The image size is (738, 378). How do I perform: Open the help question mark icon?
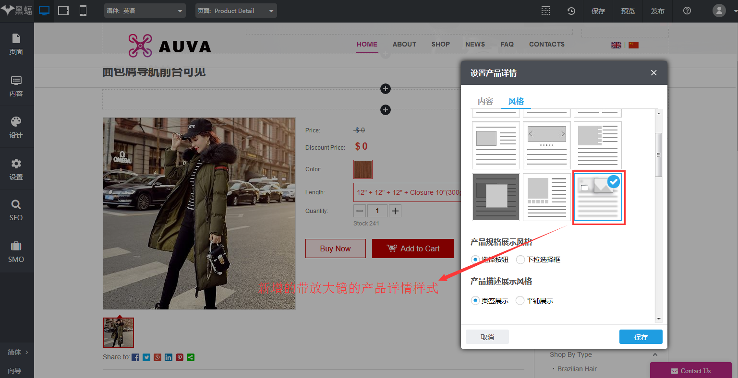[687, 11]
